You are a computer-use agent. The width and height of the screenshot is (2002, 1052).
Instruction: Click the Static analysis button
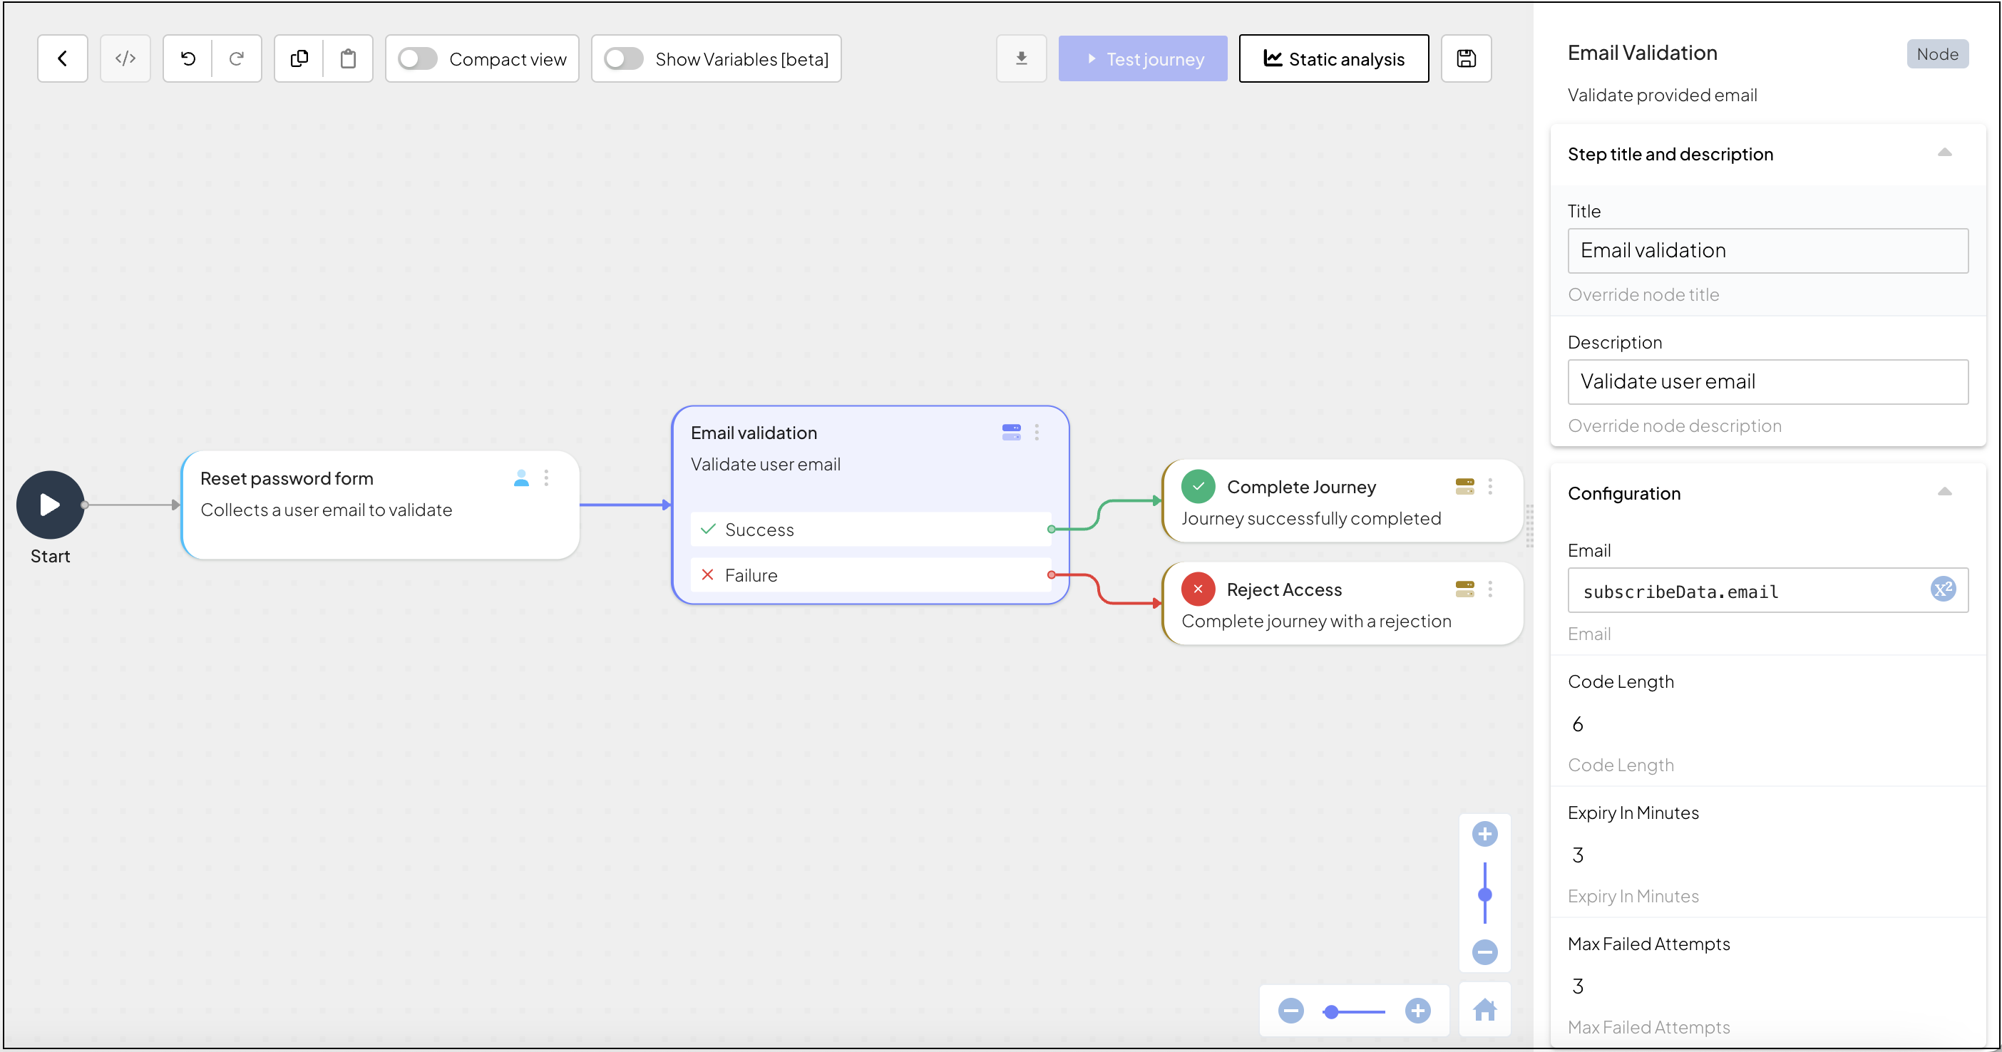pyautogui.click(x=1334, y=58)
